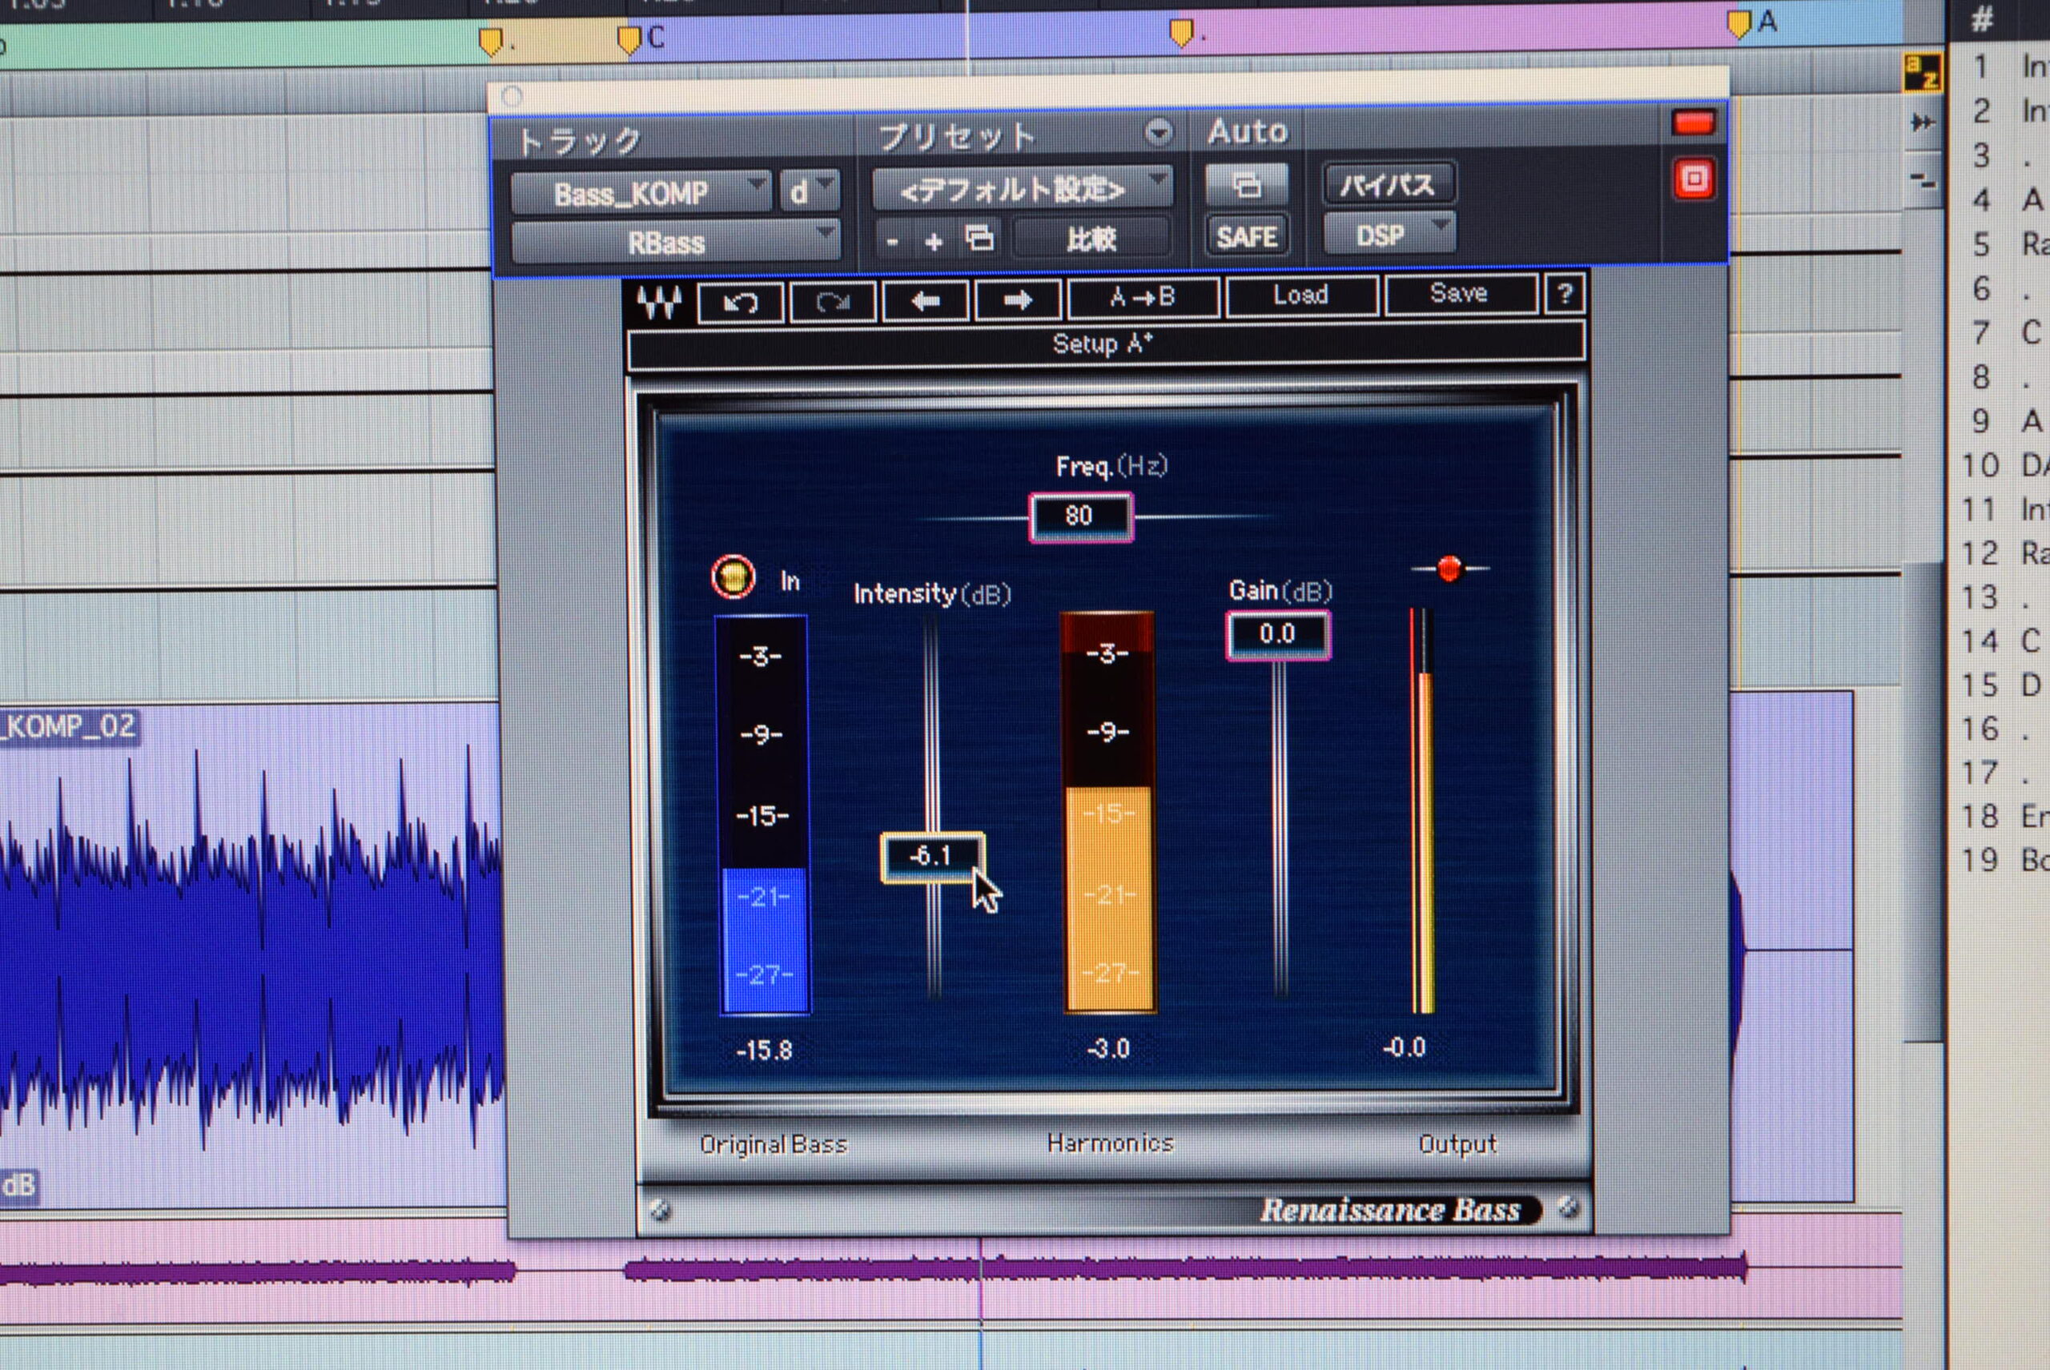
Task: Click the Harmonics peak value -3.0
Action: pos(1108,1048)
